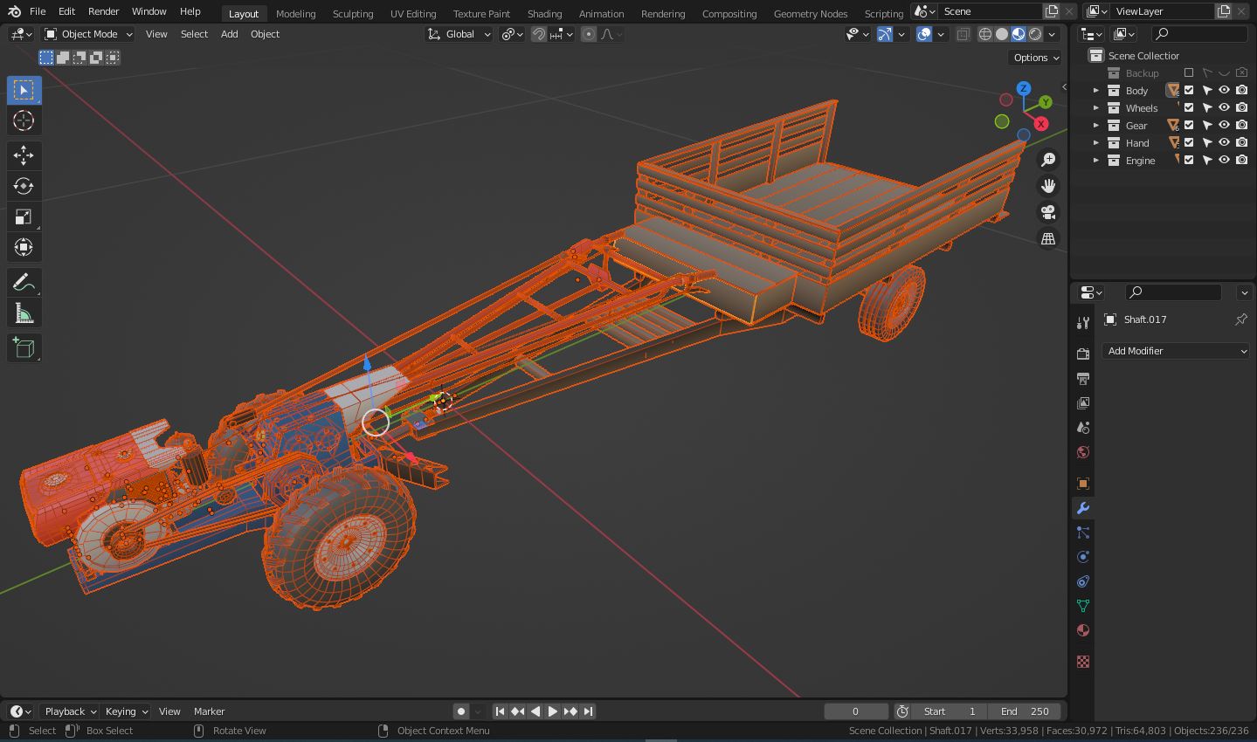Open the Global transform orientation dropdown
The width and height of the screenshot is (1257, 742).
click(459, 34)
